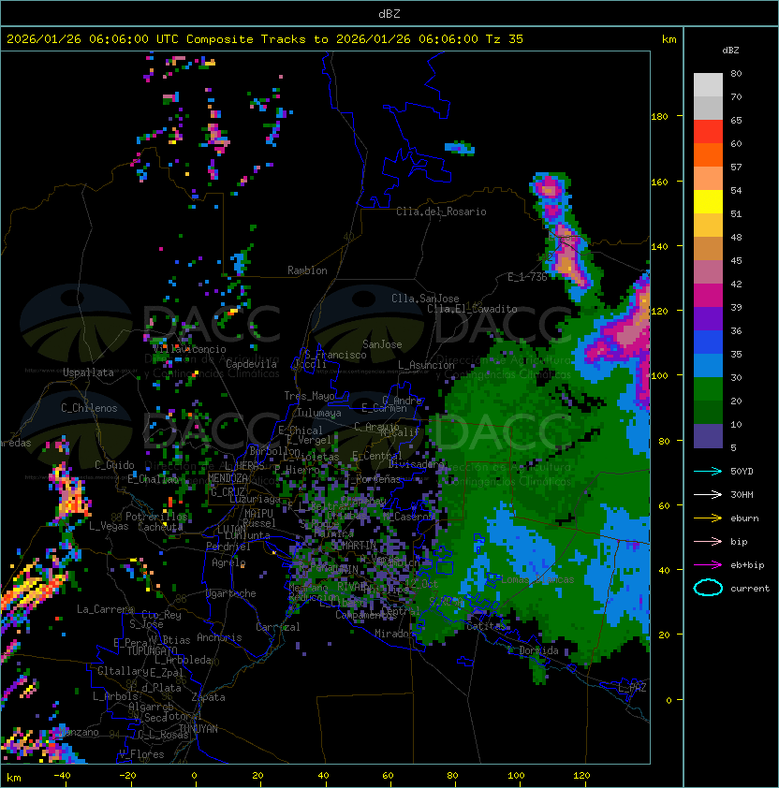
Task: Click the magenta eb+bip arrow legend icon
Action: (x=708, y=565)
